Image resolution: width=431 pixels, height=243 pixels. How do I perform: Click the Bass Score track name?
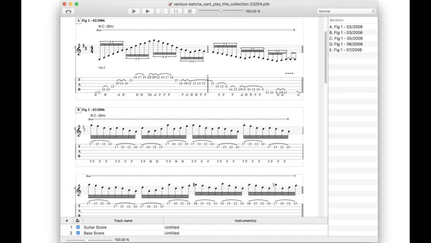(94, 233)
